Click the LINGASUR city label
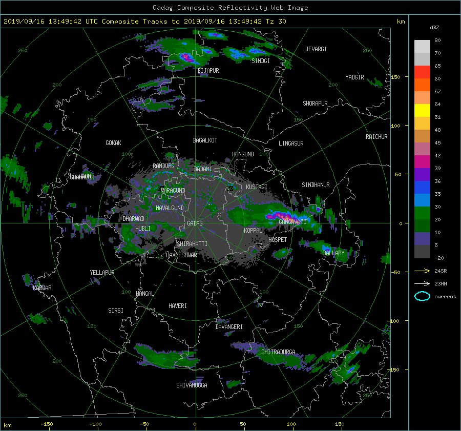461x431 pixels. (x=291, y=143)
